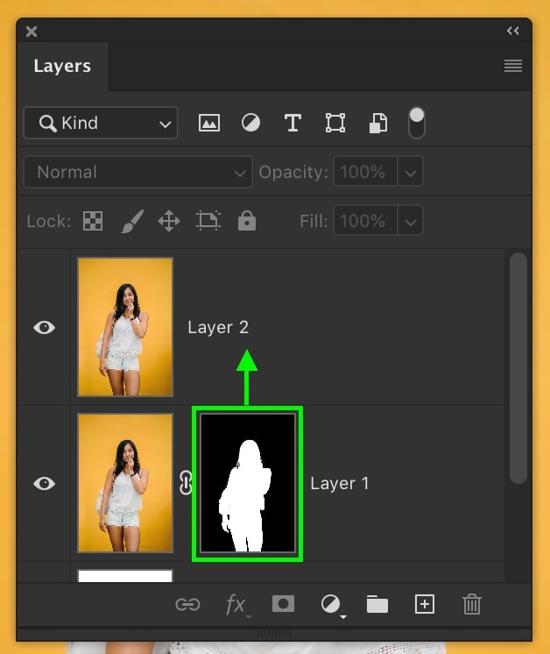
Task: Filter for adjustment layers icon
Action: (x=250, y=123)
